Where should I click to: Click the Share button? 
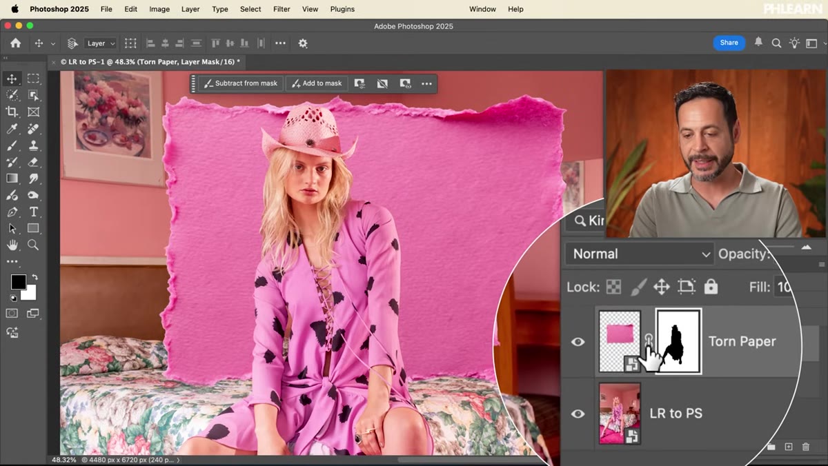tap(729, 43)
